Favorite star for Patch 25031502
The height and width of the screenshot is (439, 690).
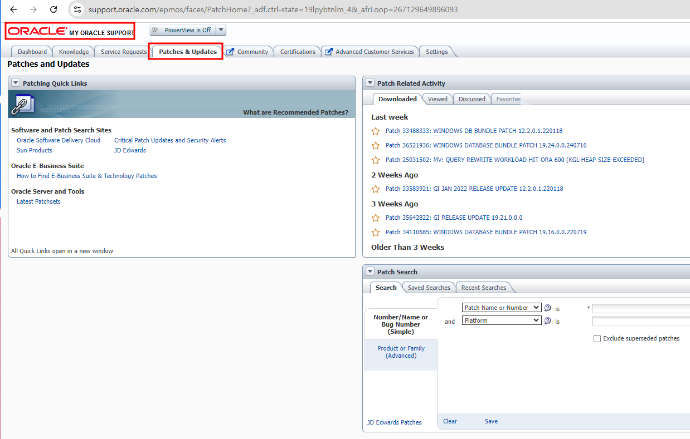[376, 160]
